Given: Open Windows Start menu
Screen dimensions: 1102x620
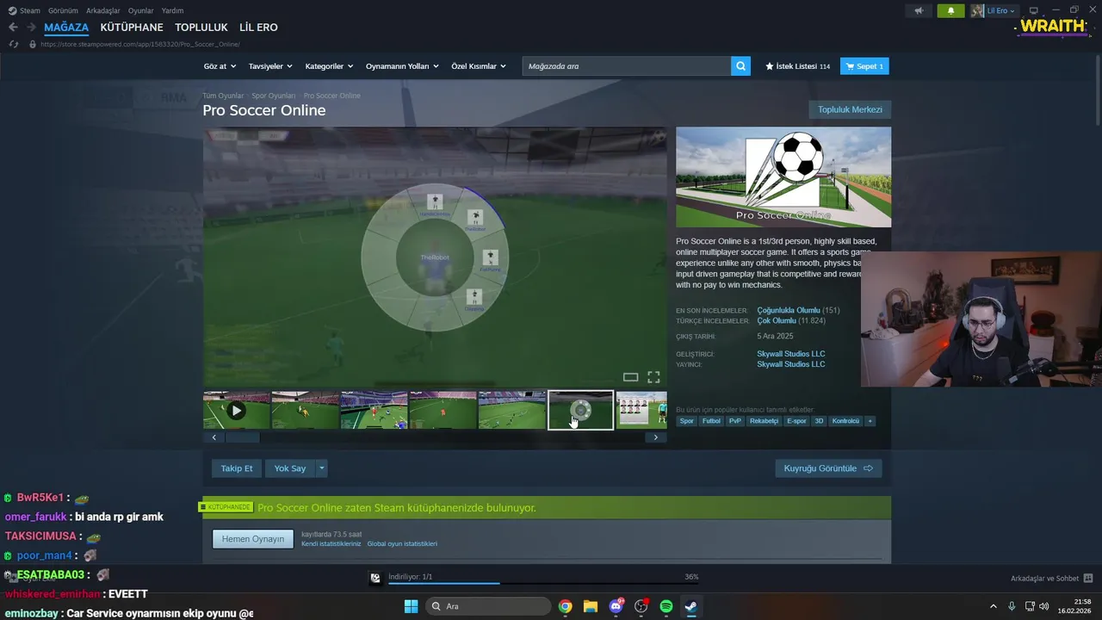Looking at the screenshot, I should tap(411, 606).
